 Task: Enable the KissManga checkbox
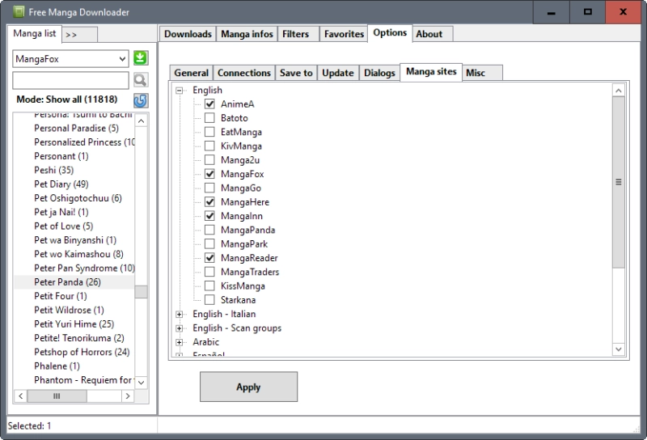pos(209,286)
